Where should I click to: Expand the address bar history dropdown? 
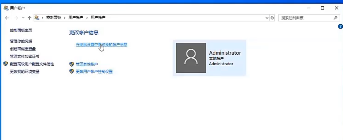pos(267,18)
